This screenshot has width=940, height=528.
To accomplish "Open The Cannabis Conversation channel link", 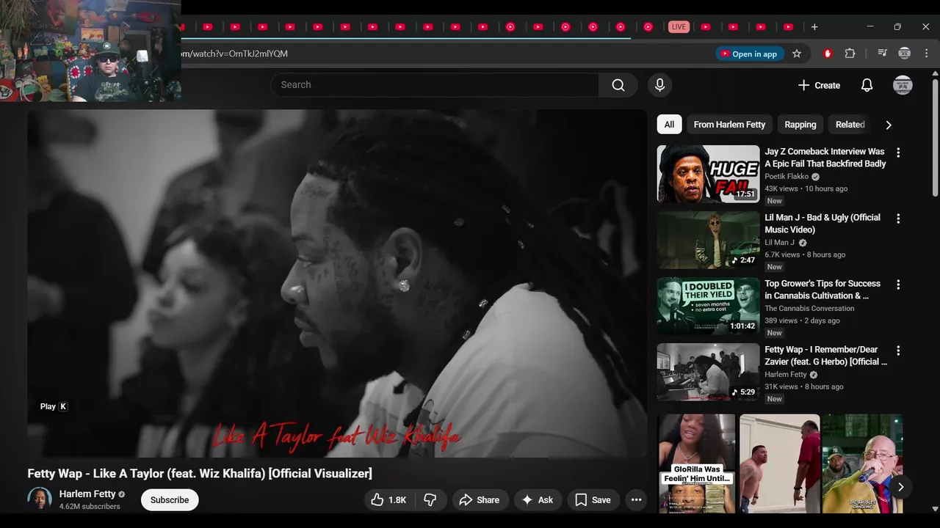I will point(809,309).
